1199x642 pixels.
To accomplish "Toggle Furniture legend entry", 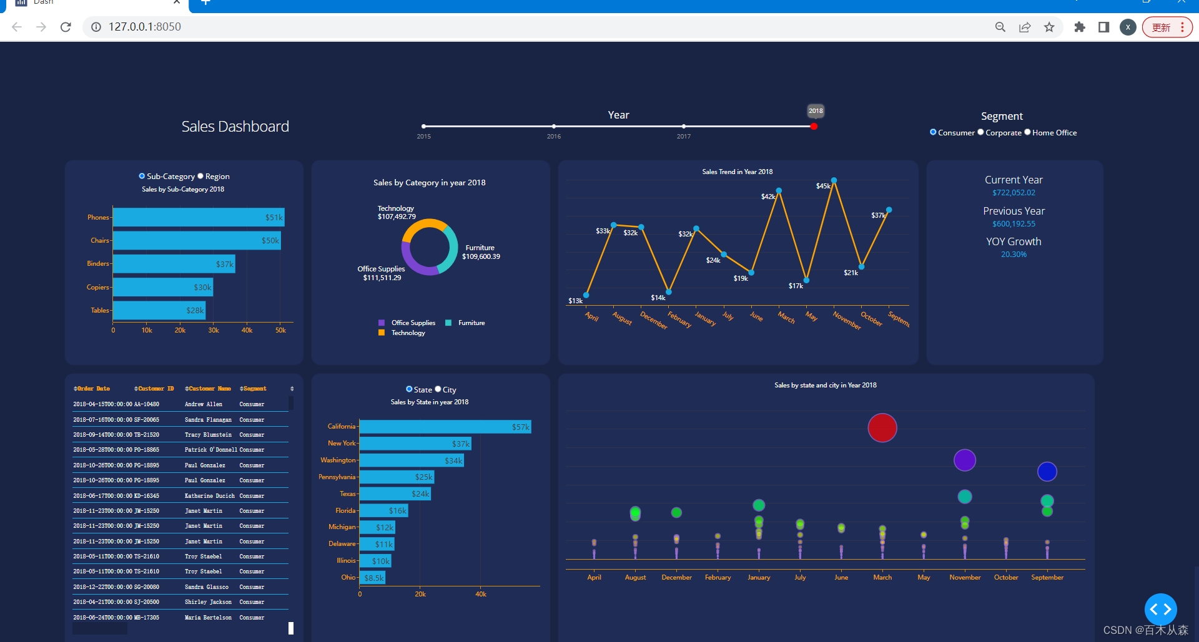I will [465, 323].
